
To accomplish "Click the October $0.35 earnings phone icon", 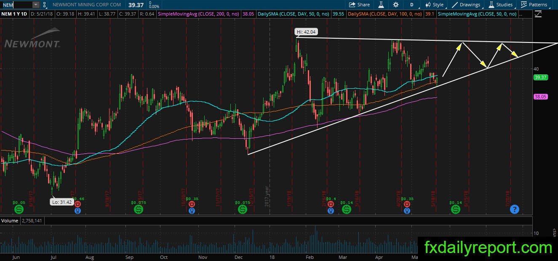I will click(192, 204).
